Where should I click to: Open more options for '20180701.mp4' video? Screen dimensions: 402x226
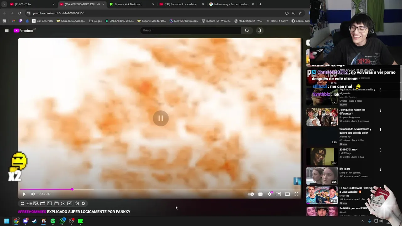pyautogui.click(x=380, y=150)
